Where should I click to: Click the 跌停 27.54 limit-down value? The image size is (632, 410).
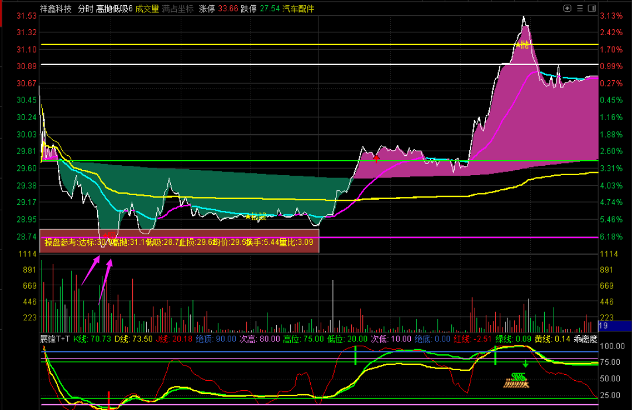pyautogui.click(x=260, y=8)
